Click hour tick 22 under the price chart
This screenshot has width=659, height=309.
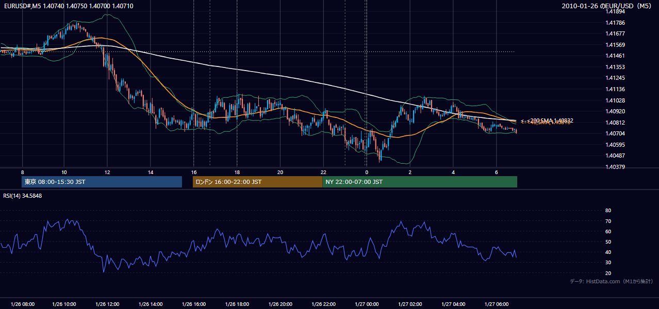coord(323,172)
